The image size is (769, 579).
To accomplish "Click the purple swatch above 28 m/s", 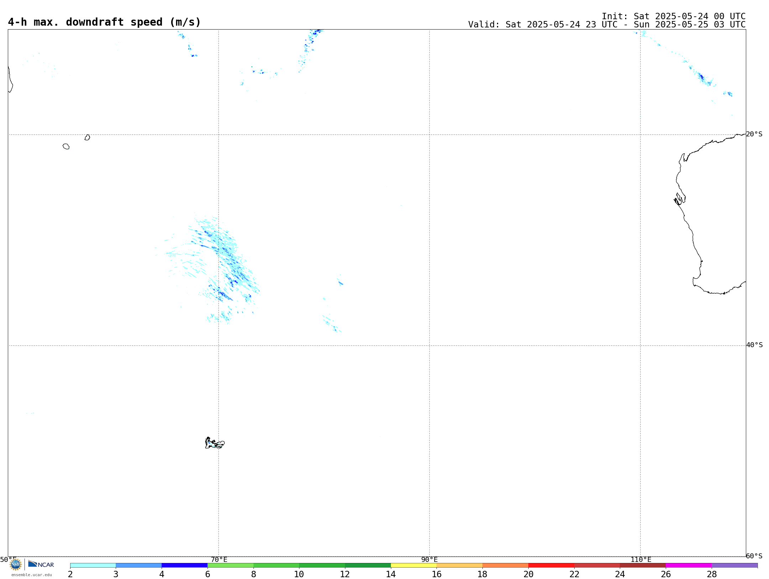I will [x=734, y=565].
